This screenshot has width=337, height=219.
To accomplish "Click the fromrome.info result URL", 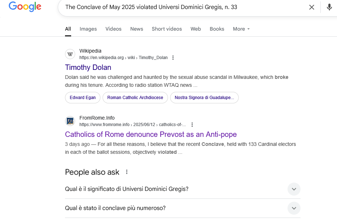I will [x=133, y=125].
